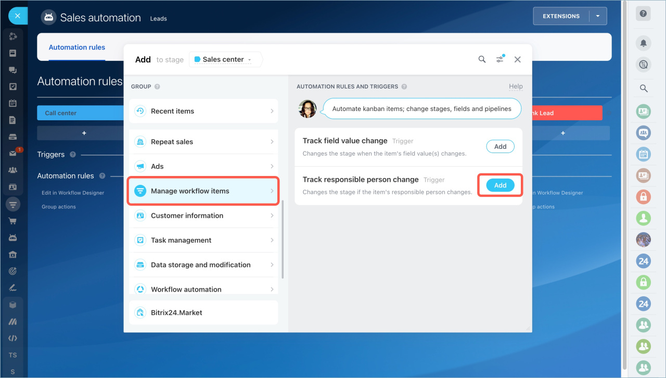This screenshot has width=666, height=378.
Task: Open the tasks checkmark icon in left sidebar
Action: click(13, 86)
